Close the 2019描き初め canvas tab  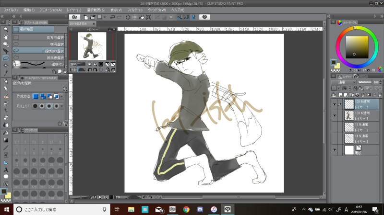point(94,23)
